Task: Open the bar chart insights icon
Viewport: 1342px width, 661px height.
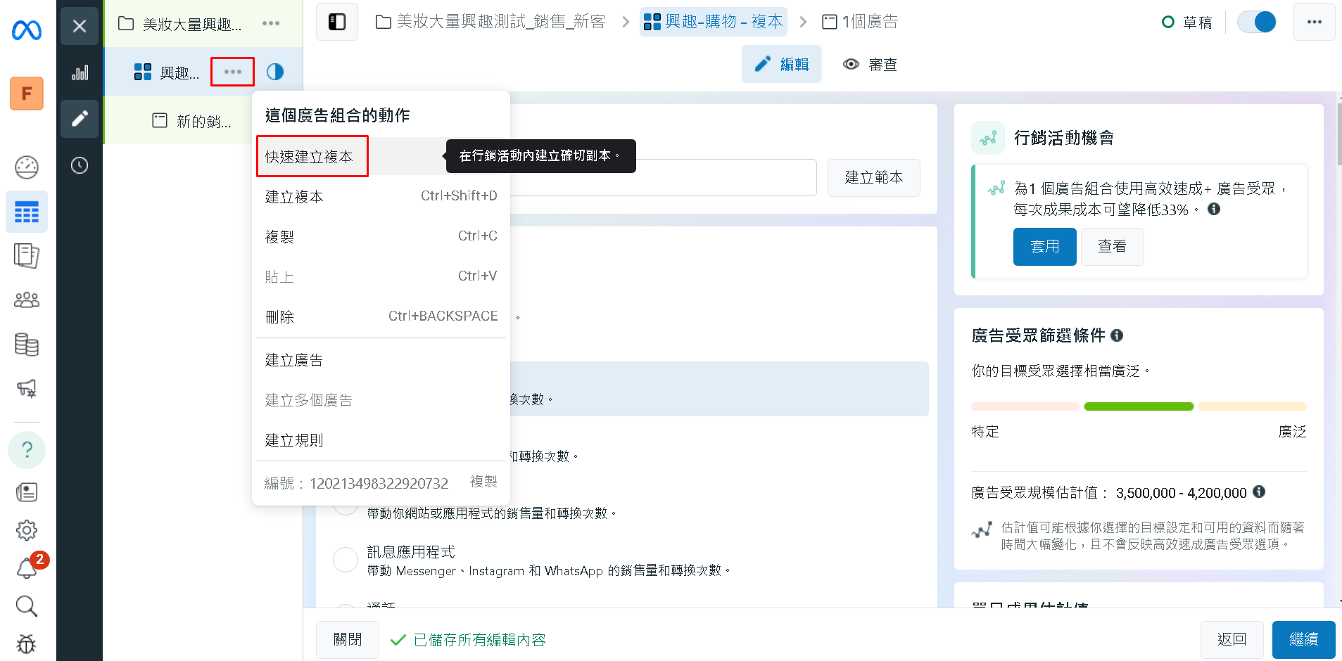Action: [x=80, y=72]
